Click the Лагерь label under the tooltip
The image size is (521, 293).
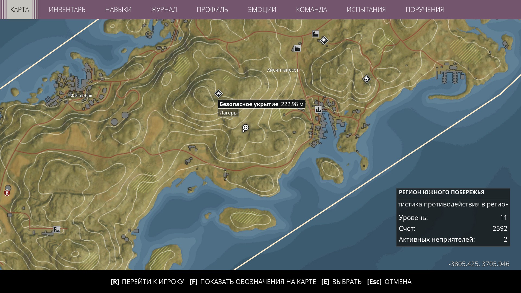pyautogui.click(x=228, y=113)
